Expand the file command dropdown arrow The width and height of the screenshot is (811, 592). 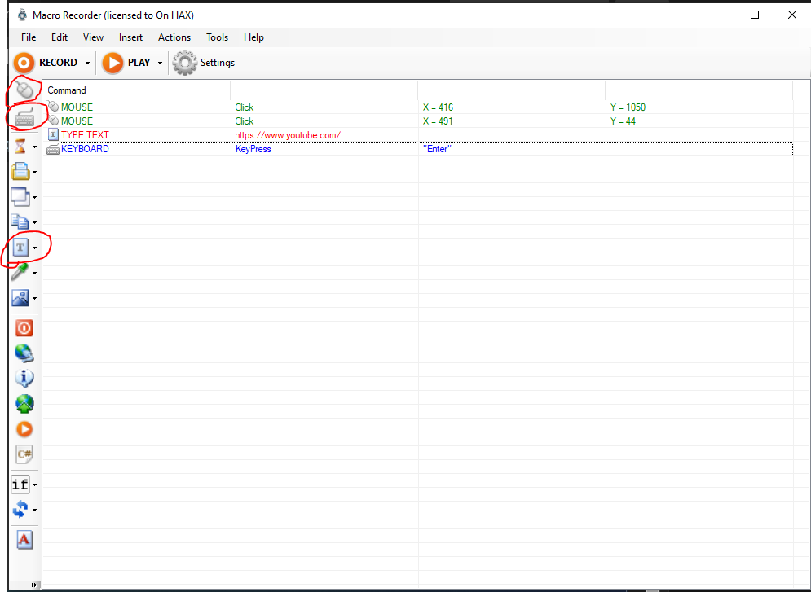35,222
